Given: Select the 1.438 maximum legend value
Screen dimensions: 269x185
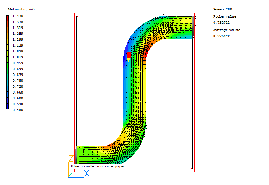Looking at the screenshot, I should [18, 16].
